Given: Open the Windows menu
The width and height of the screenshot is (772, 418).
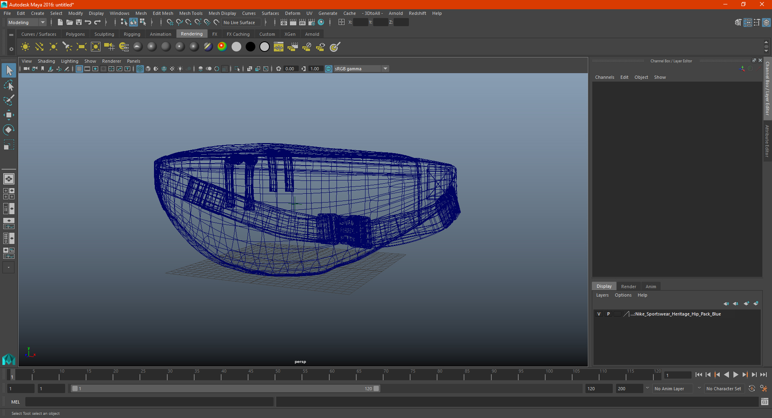Looking at the screenshot, I should (x=119, y=13).
